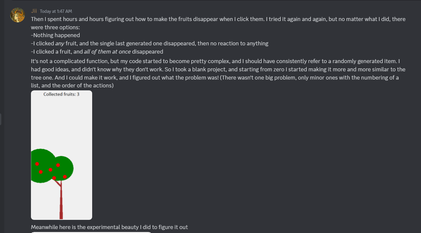Image resolution: width=421 pixels, height=233 pixels.
Task: Open the profile for username Jii
Action: pyautogui.click(x=34, y=11)
